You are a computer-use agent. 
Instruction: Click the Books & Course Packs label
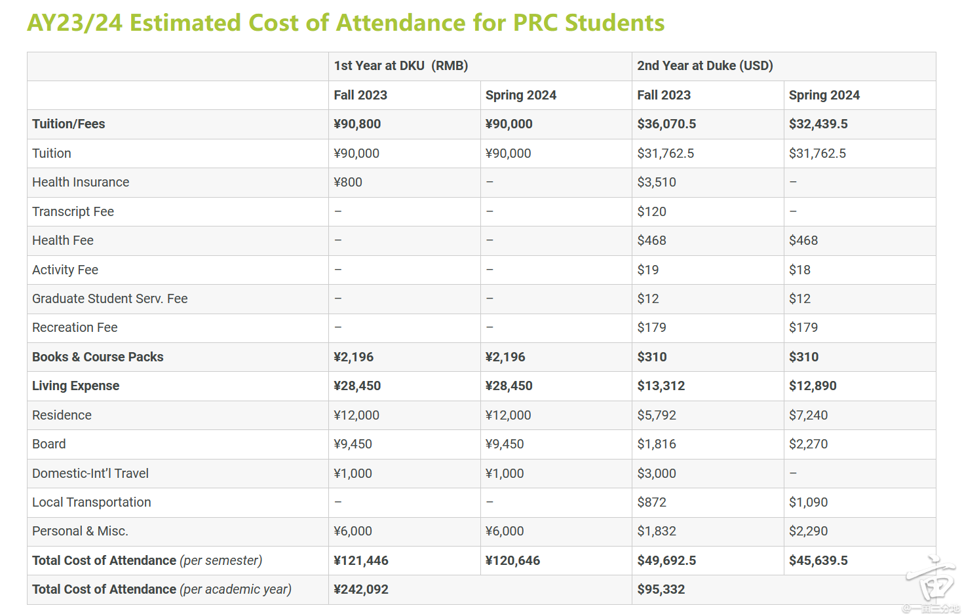tap(98, 357)
